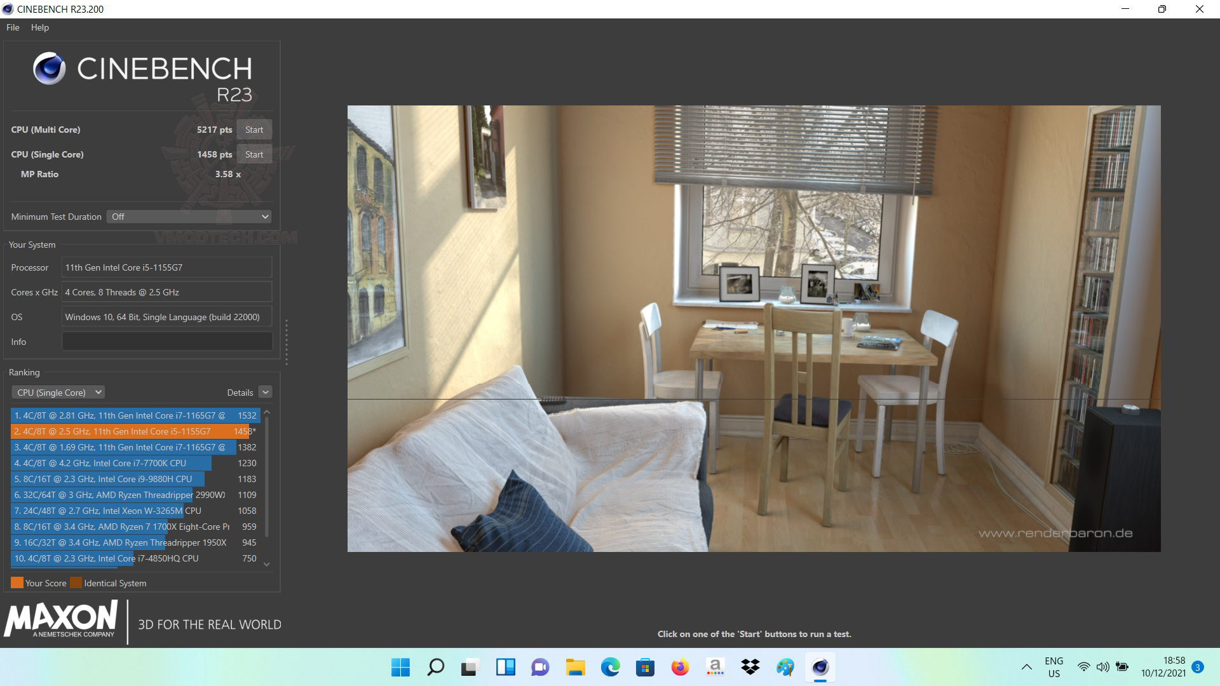Click the Windows Start logo
Image resolution: width=1220 pixels, height=686 pixels.
tap(400, 667)
